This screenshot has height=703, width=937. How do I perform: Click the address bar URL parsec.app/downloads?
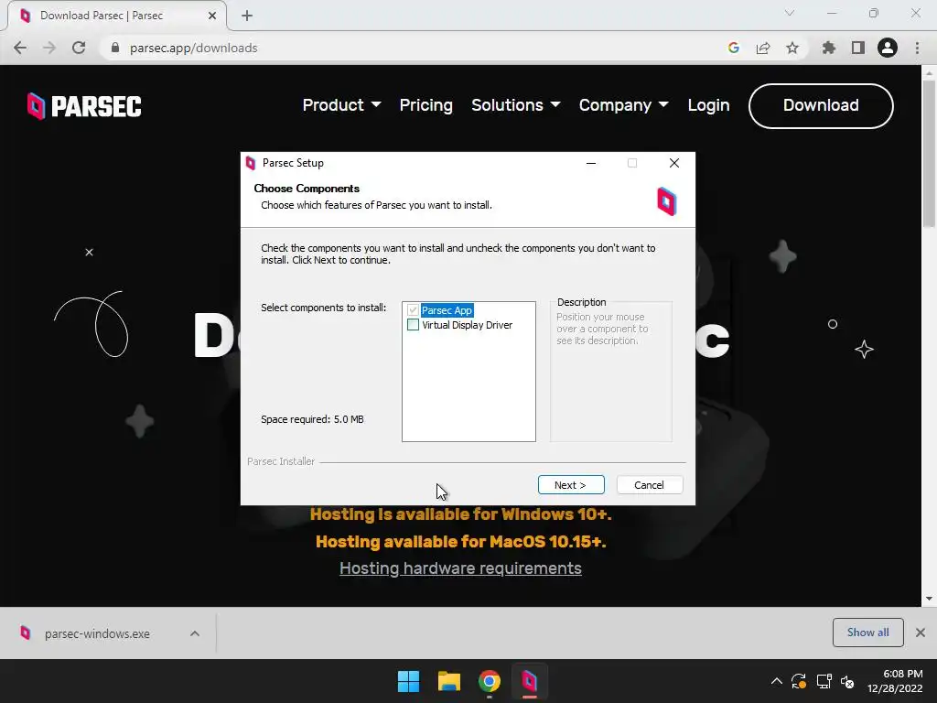click(x=194, y=48)
